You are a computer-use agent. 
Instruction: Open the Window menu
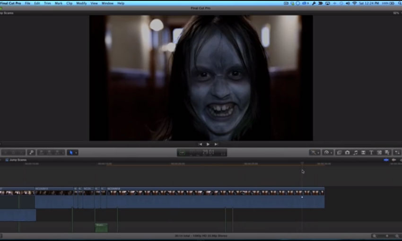(x=107, y=3)
